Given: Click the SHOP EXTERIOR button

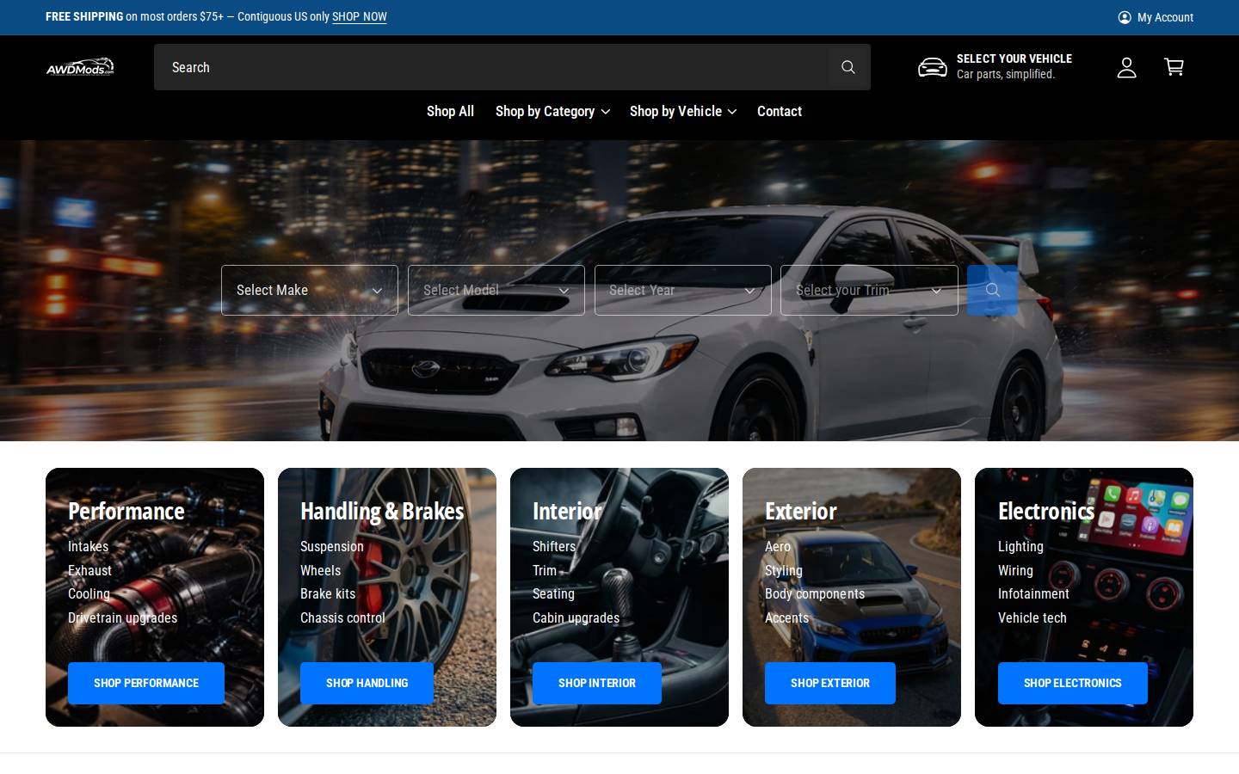Looking at the screenshot, I should click(x=830, y=683).
